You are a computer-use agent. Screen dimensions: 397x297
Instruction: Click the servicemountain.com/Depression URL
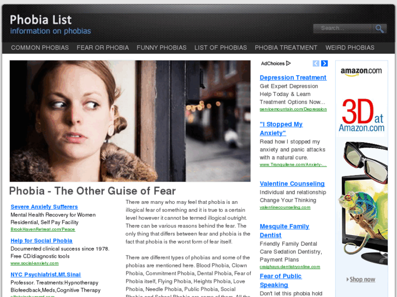coord(293,109)
